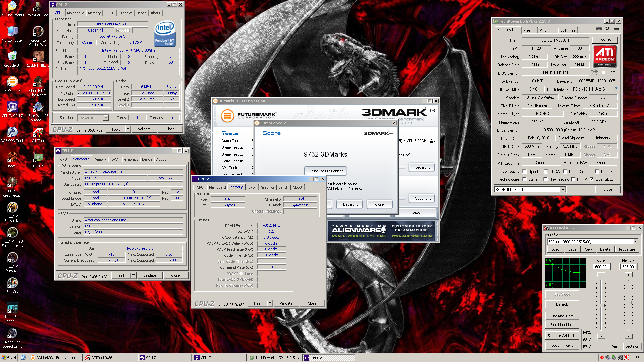Toggle the Vulkan checkbox

click(524, 179)
